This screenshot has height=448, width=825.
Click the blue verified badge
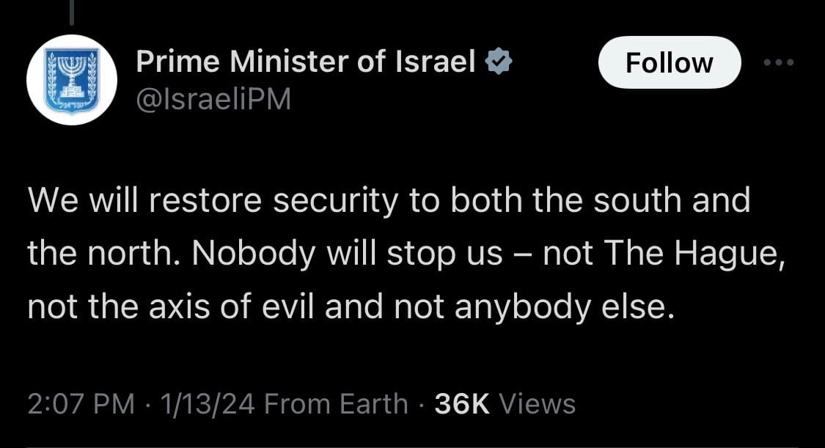pos(499,63)
